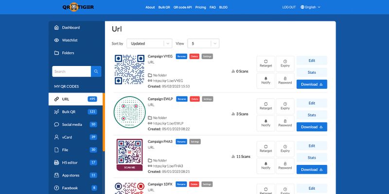Select Facebook category in sidebar
The width and height of the screenshot is (389, 194).
pos(75,188)
